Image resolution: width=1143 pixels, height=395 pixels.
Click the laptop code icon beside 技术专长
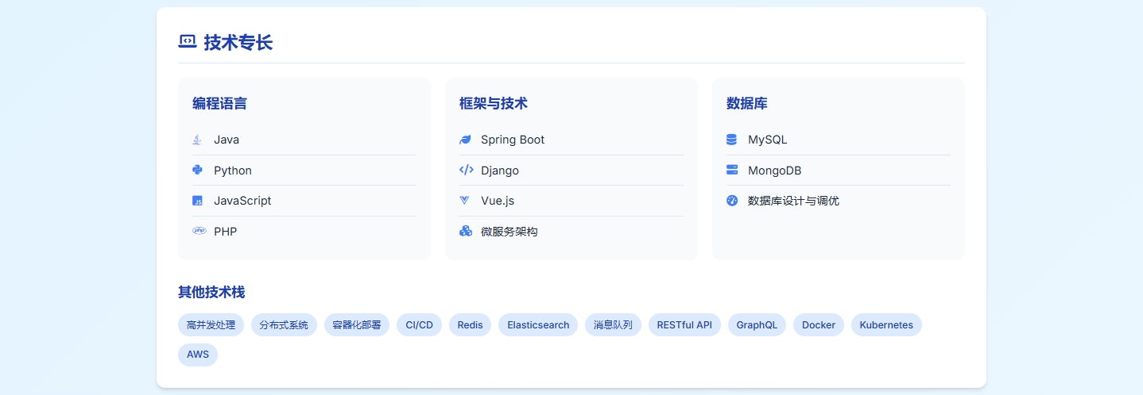187,42
